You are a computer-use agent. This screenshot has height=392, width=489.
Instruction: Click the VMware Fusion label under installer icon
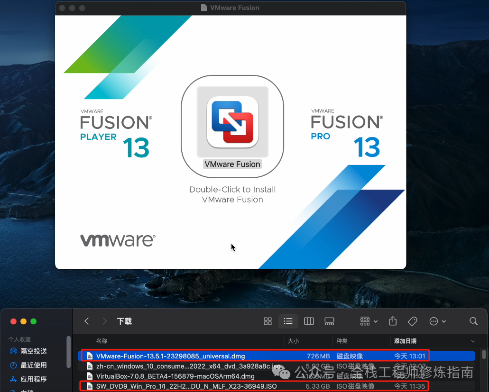[x=232, y=164]
